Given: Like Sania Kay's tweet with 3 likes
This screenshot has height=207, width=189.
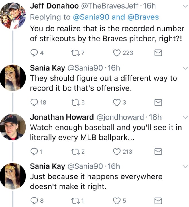Looking at the screenshot, I should coord(116,102).
